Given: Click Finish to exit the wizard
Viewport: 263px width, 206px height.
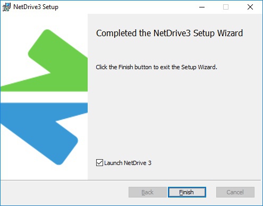Looking at the screenshot, I should click(187, 192).
